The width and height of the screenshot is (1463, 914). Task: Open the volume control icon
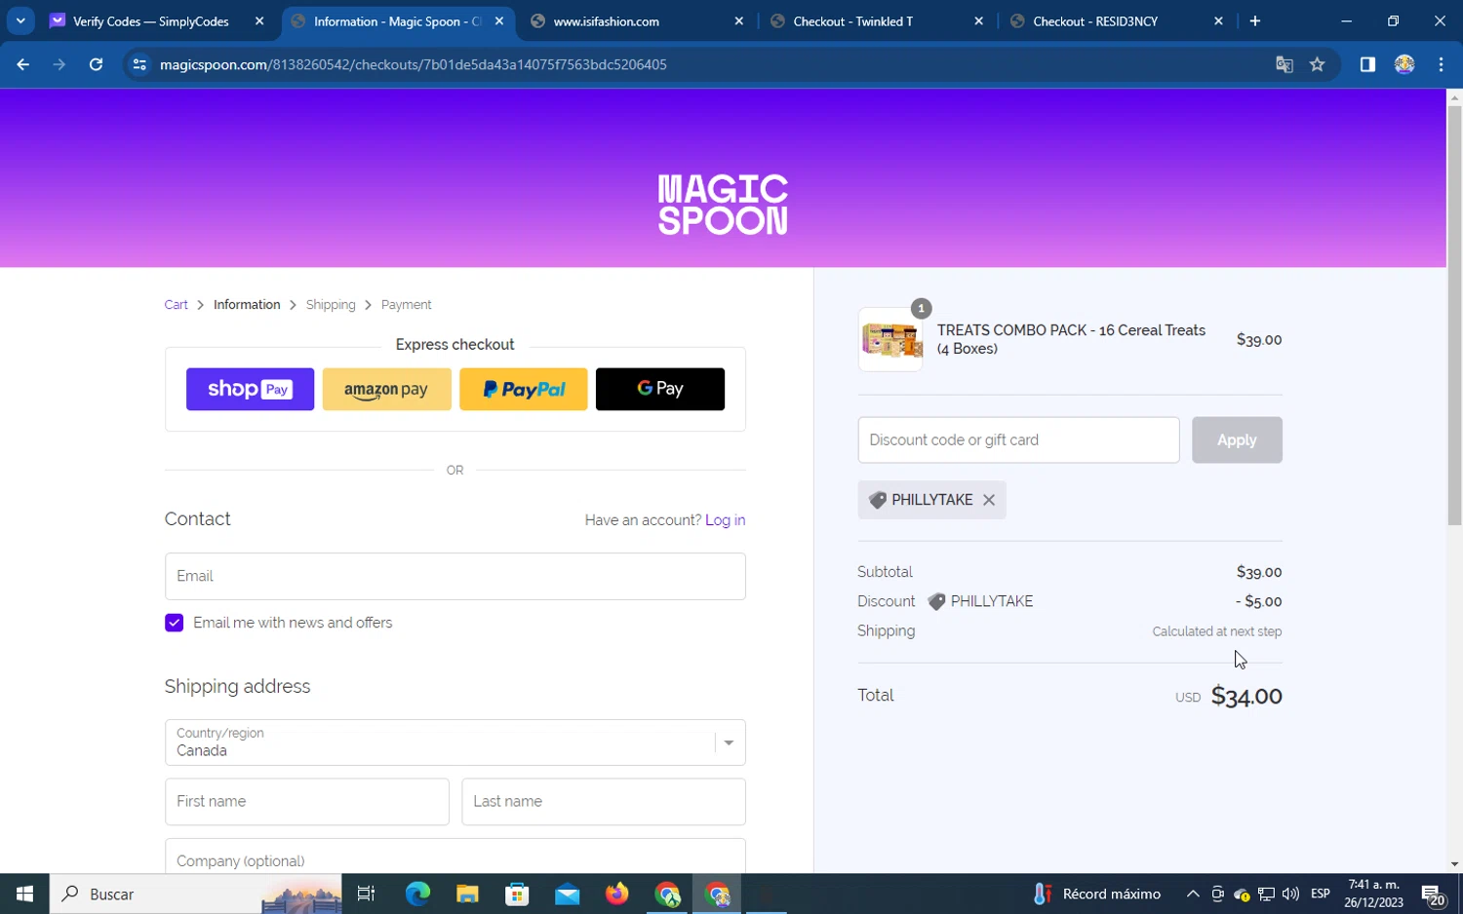[x=1290, y=894]
